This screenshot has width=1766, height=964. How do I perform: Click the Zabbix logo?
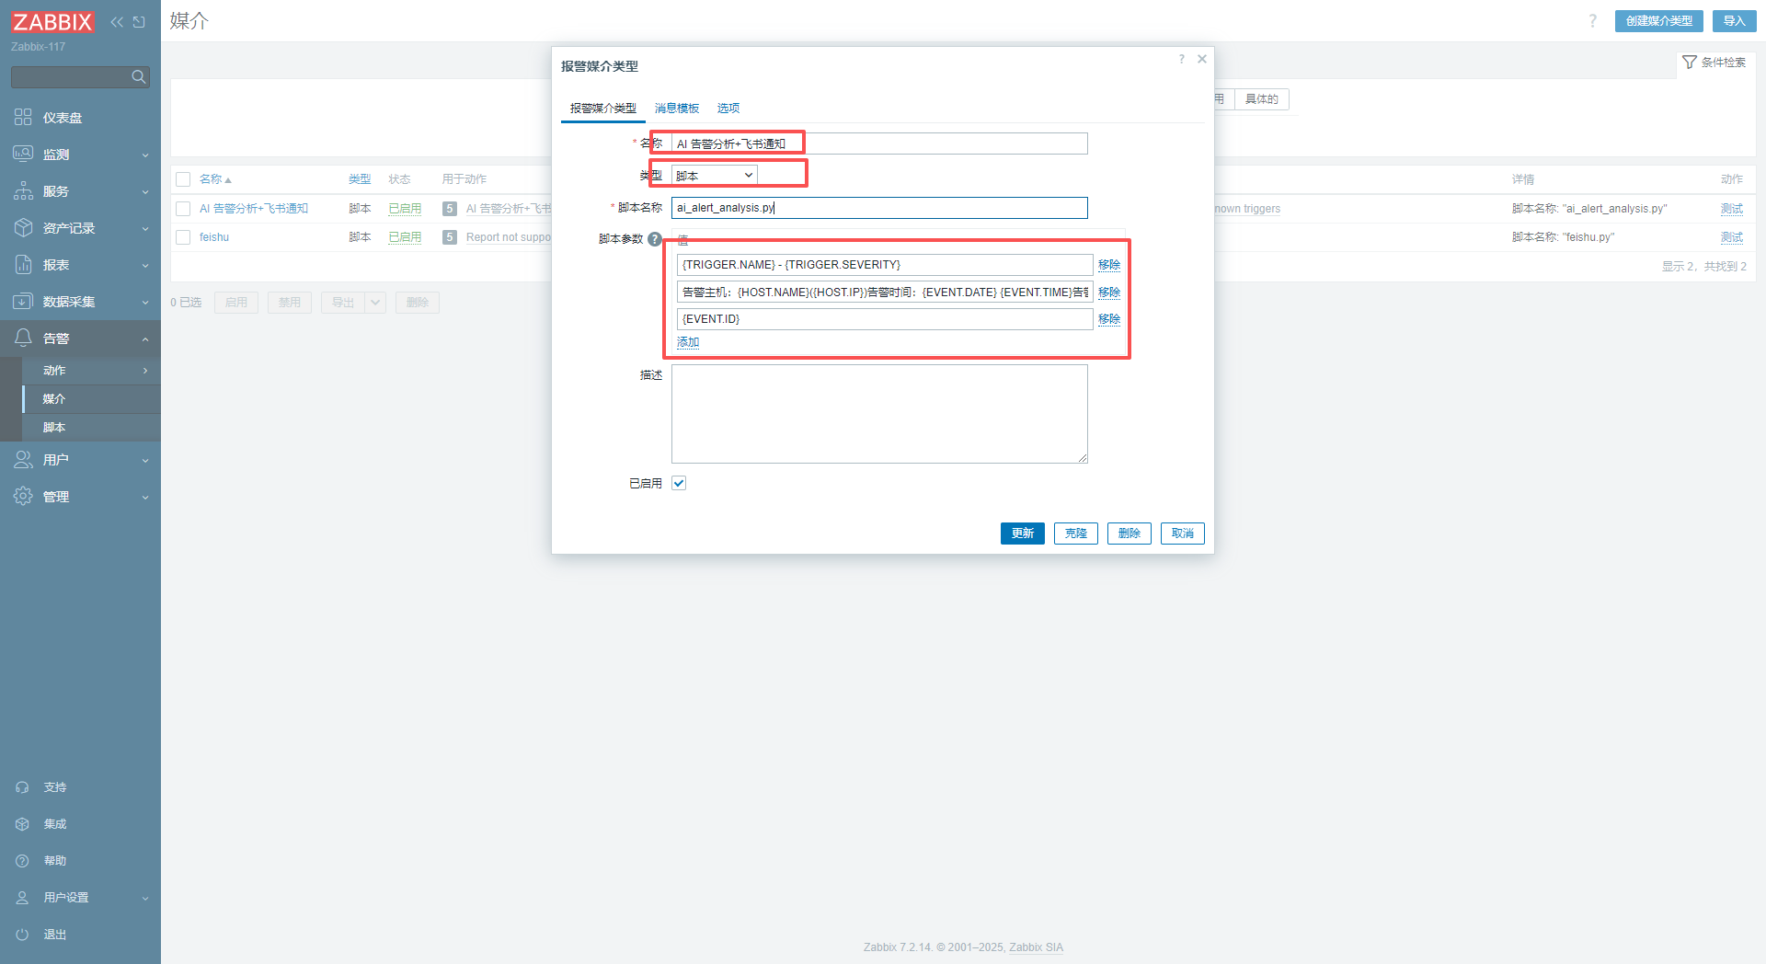pyautogui.click(x=52, y=22)
